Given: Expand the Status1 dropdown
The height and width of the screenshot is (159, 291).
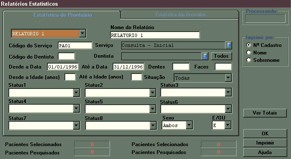Looking at the screenshot, I should tap(76, 93).
